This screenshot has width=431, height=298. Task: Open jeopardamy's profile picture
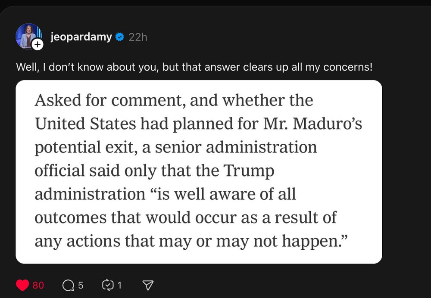pyautogui.click(x=28, y=36)
